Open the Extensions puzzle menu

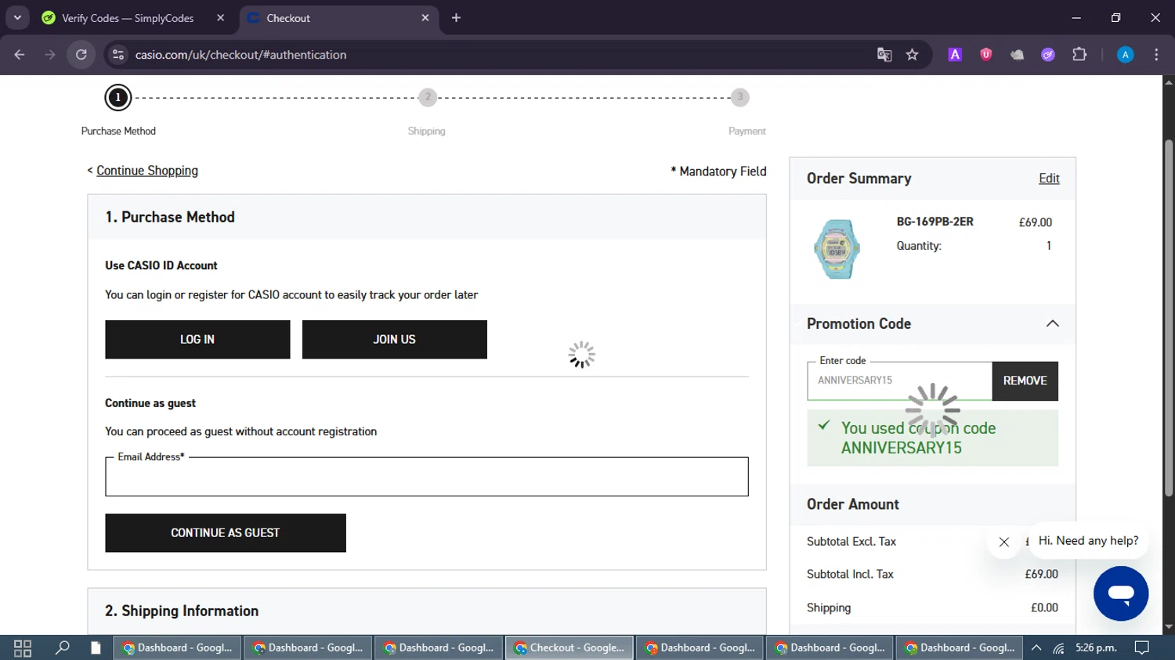click(x=1079, y=55)
